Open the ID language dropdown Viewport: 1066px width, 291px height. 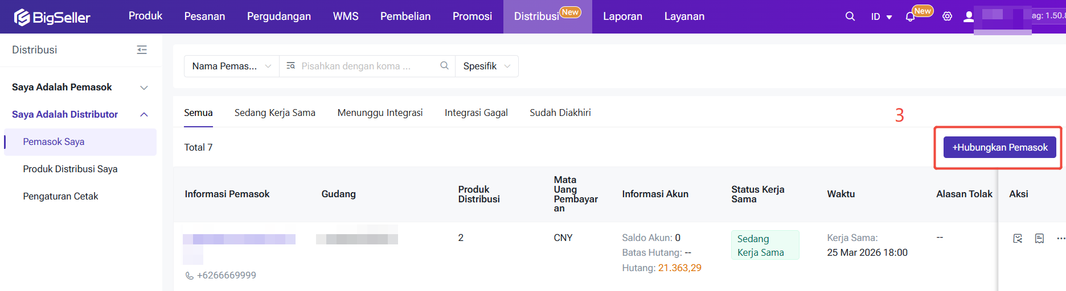pos(881,17)
